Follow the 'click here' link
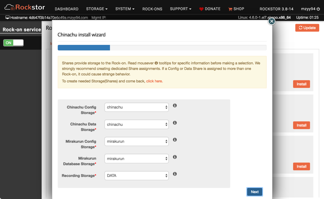The width and height of the screenshot is (324, 199). pyautogui.click(x=154, y=81)
